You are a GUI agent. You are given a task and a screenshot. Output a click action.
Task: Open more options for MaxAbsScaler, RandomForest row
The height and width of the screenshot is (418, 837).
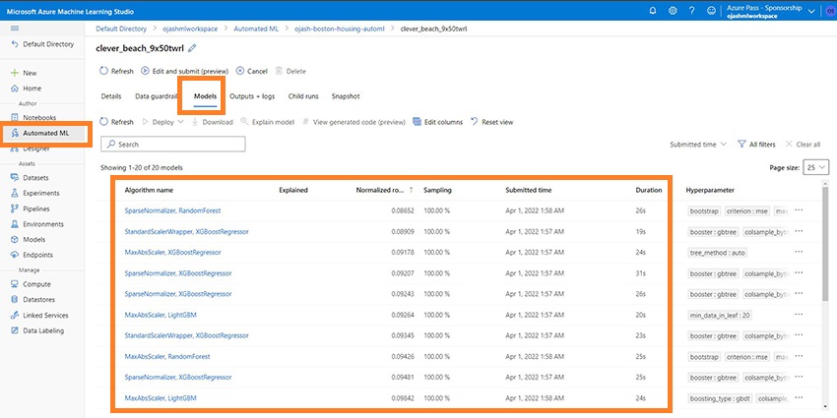click(x=799, y=356)
